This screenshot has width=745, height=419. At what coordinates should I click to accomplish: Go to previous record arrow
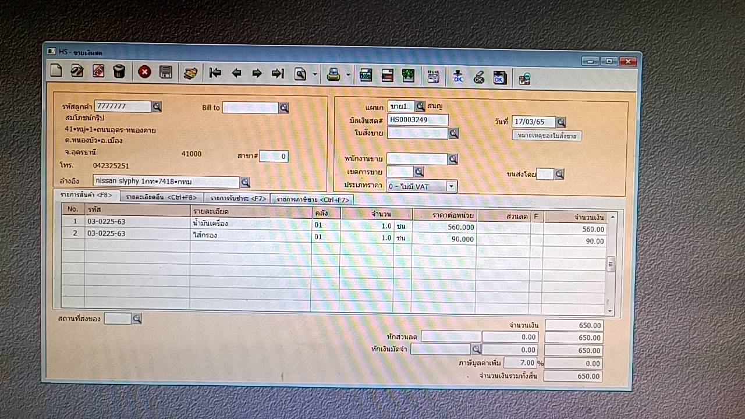[236, 73]
